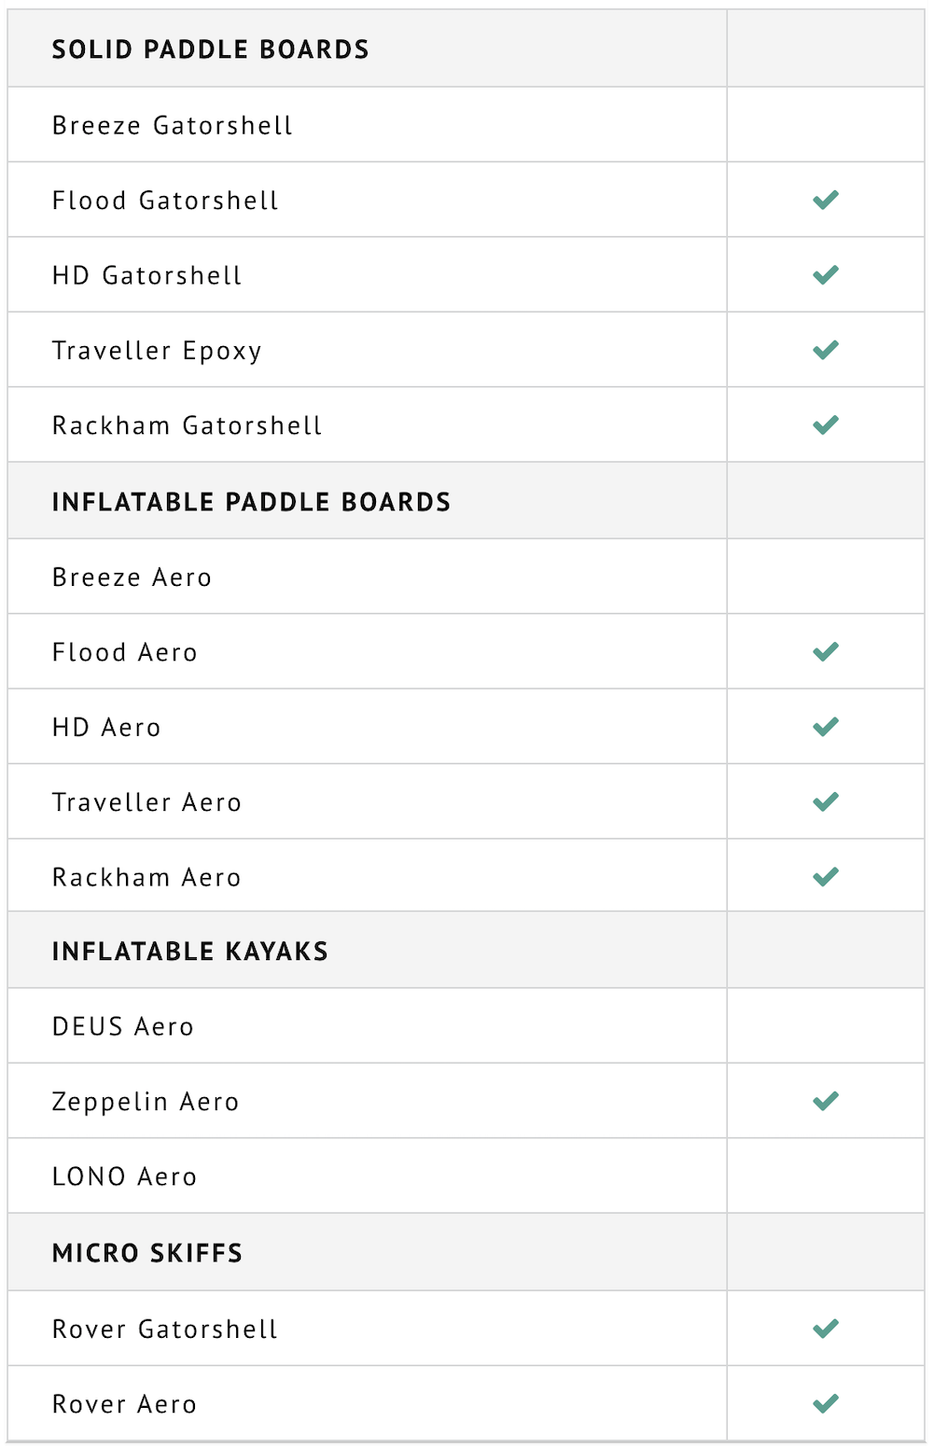Click the Traveller Epoxy checkmark
Image resolution: width=933 pixels, height=1448 pixels.
pyautogui.click(x=826, y=350)
